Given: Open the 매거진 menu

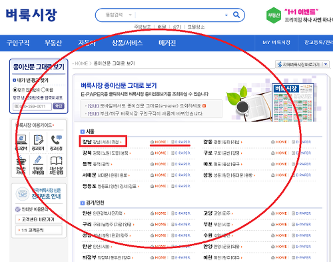Looking at the screenshot, I should [167, 43].
